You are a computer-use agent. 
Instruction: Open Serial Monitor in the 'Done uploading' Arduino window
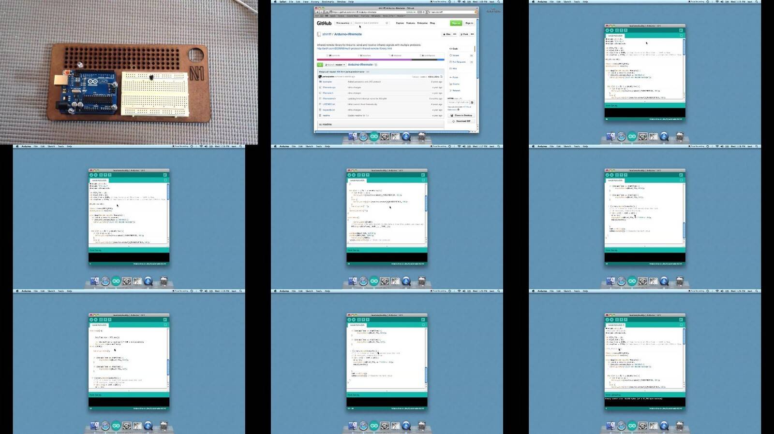click(x=681, y=320)
